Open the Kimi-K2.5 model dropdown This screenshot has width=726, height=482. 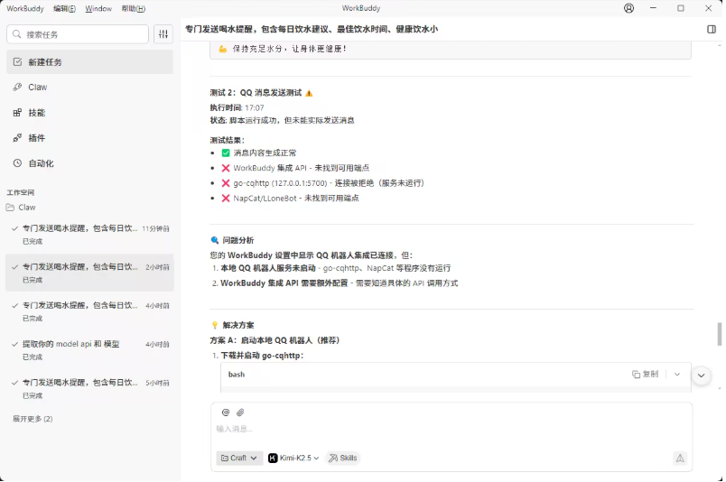point(293,458)
